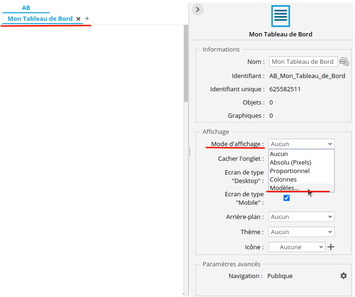
Task: Choose Absolu (Pixels) display mode
Action: coord(290,162)
